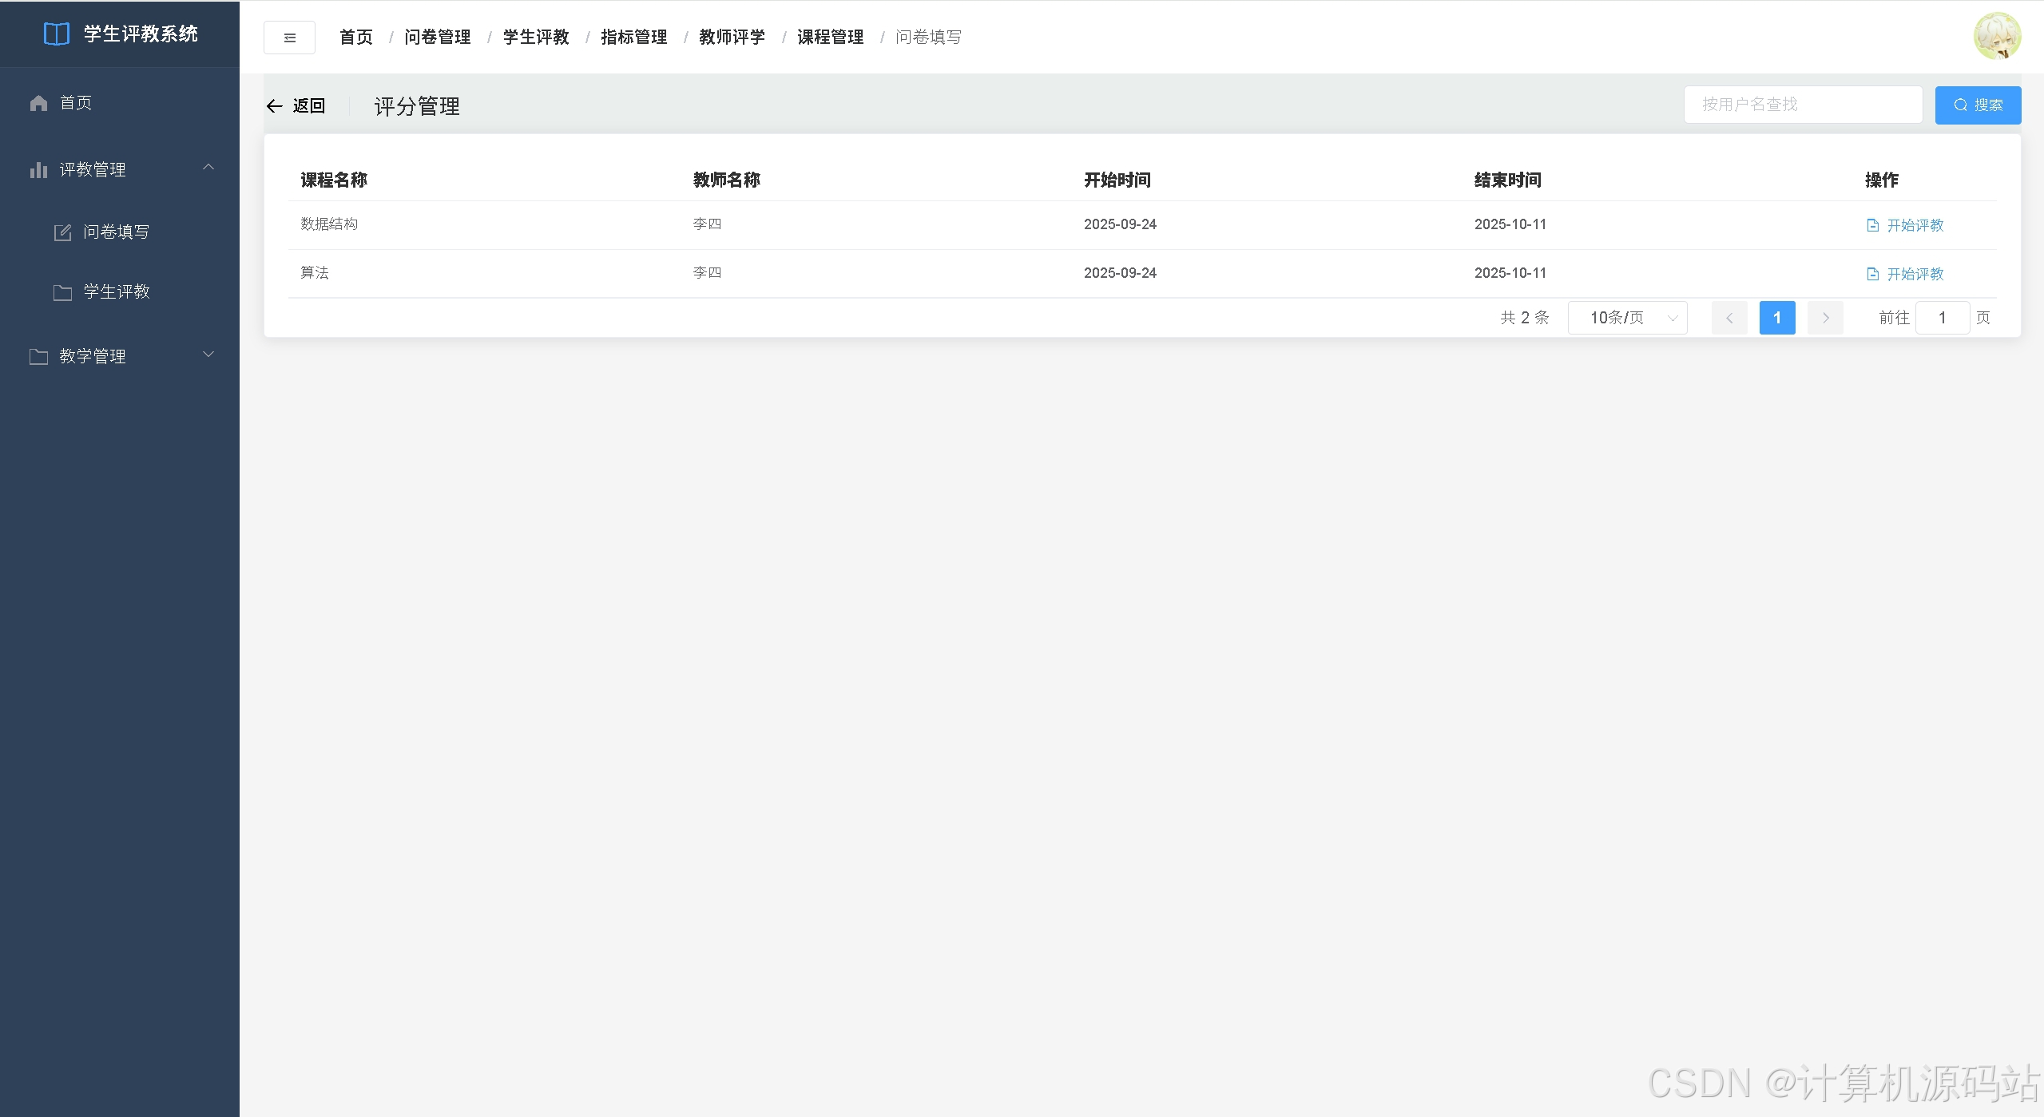2044x1117 pixels.
Task: Click the 前往 page number input
Action: 1943,318
